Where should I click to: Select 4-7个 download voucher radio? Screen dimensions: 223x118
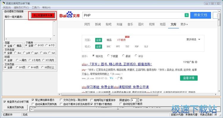pyautogui.click(x=50, y=45)
